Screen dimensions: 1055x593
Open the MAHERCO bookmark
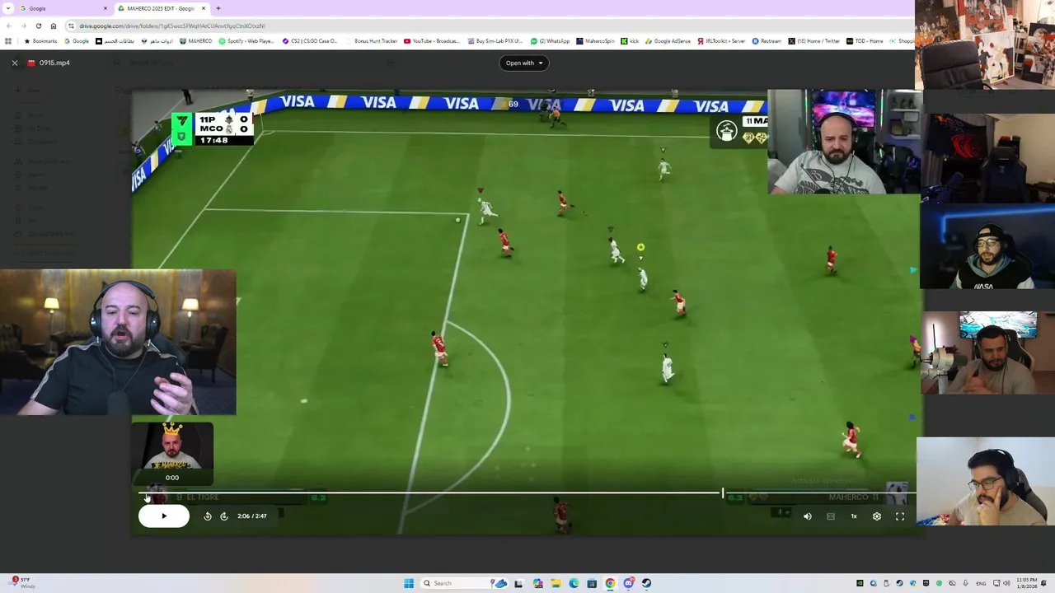pyautogui.click(x=195, y=41)
